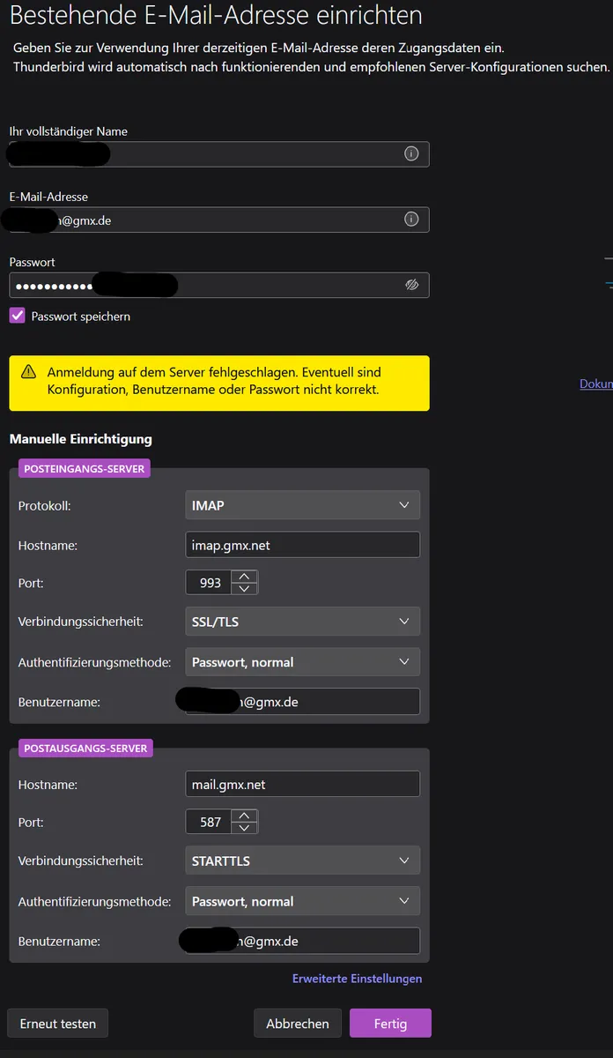The image size is (613, 1058).
Task: Open the Protokoll IMAP dropdown
Action: pyautogui.click(x=303, y=505)
